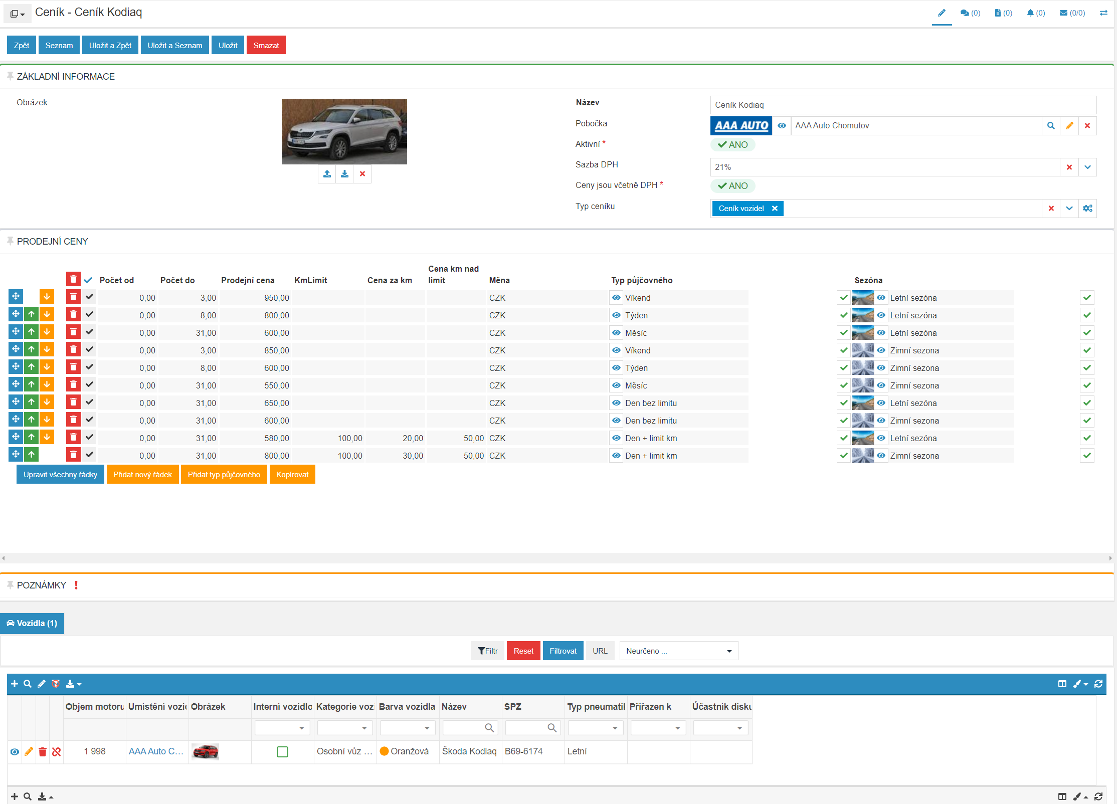Move the Týden 800,00 row up
The image size is (1117, 804).
[x=31, y=315]
